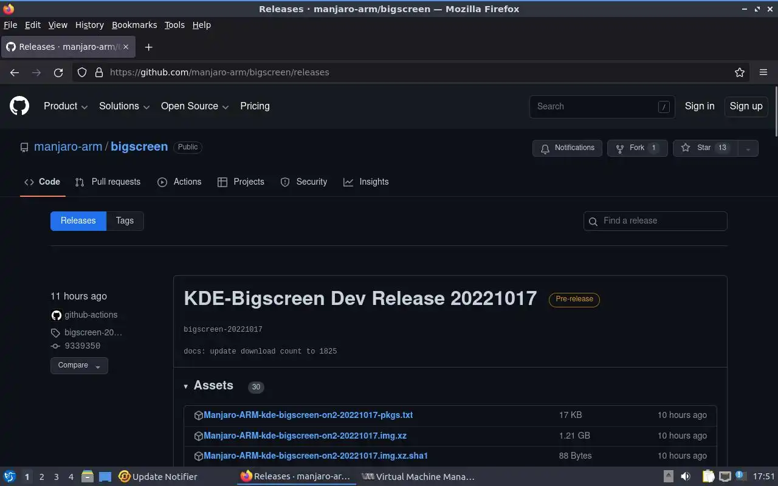
Task: Click the package icon beside pkgs.txt asset
Action: click(198, 416)
